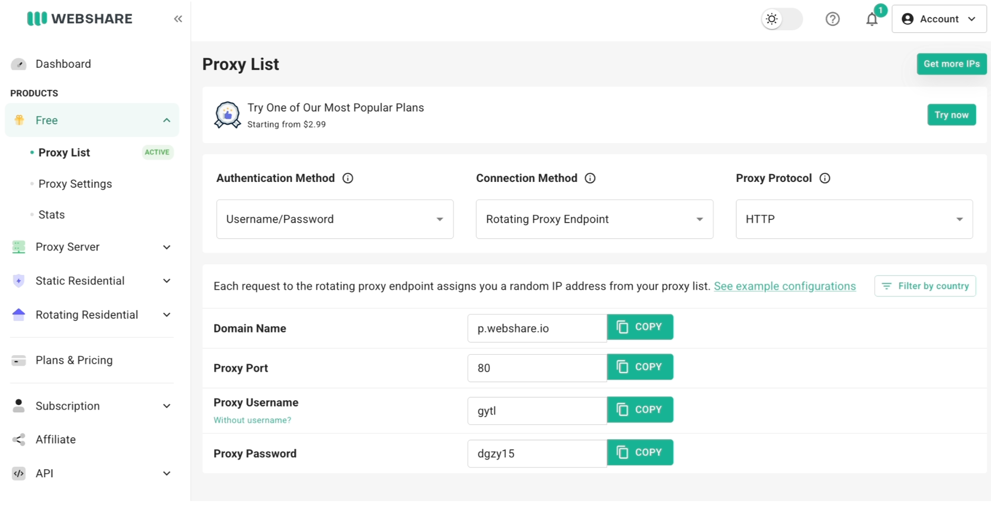Screen dimensions: 991x510
Task: Click the Filter by country button
Action: (925, 286)
